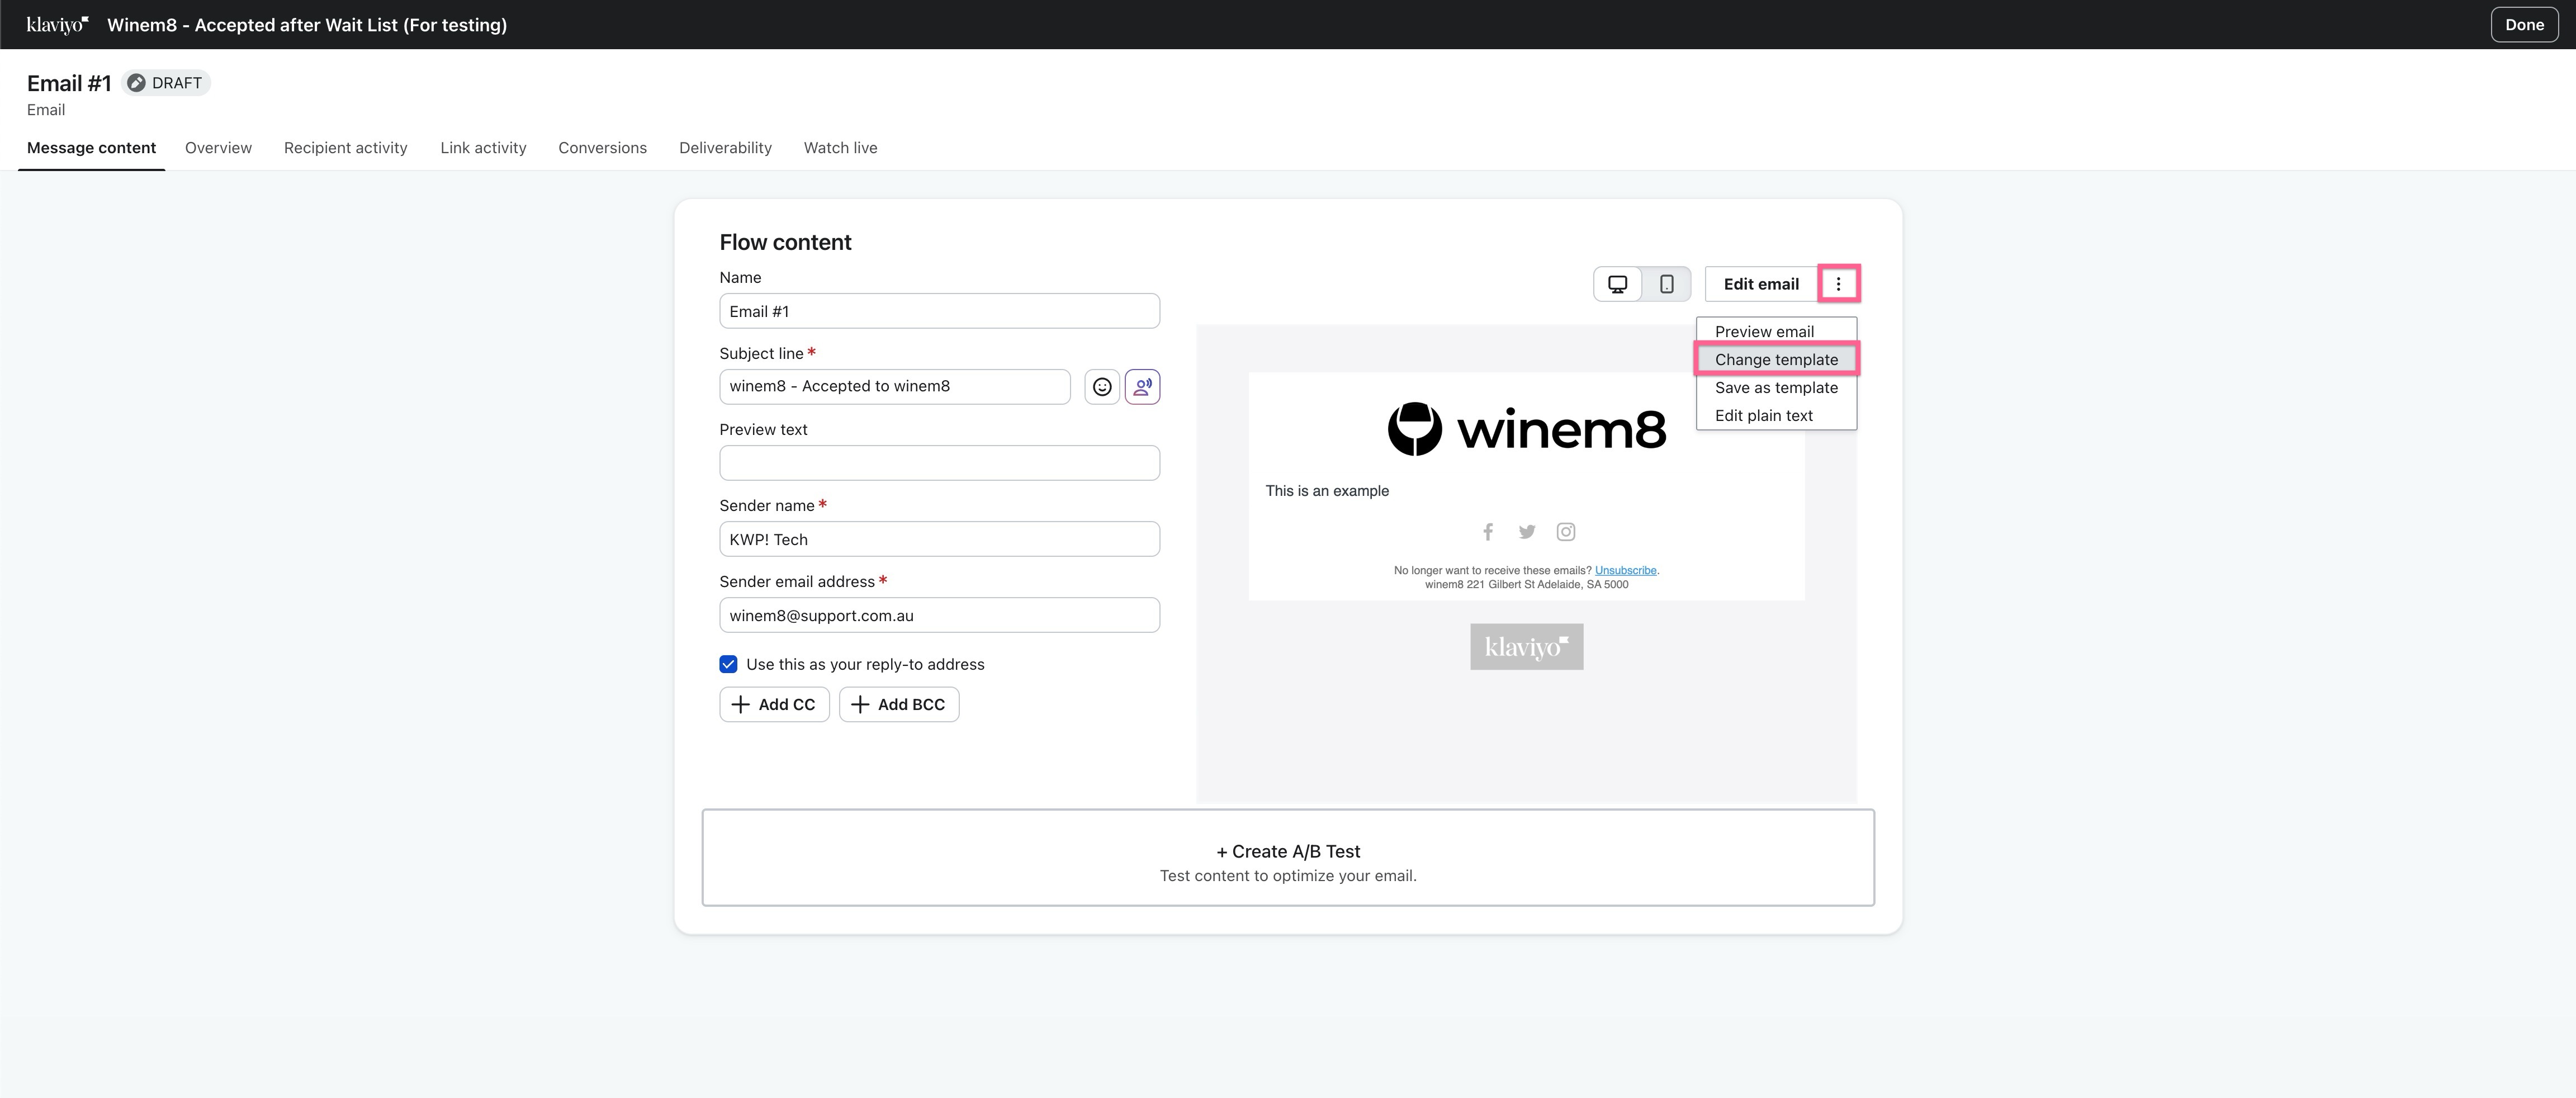Click the Instagram icon in the email preview

tap(1566, 532)
